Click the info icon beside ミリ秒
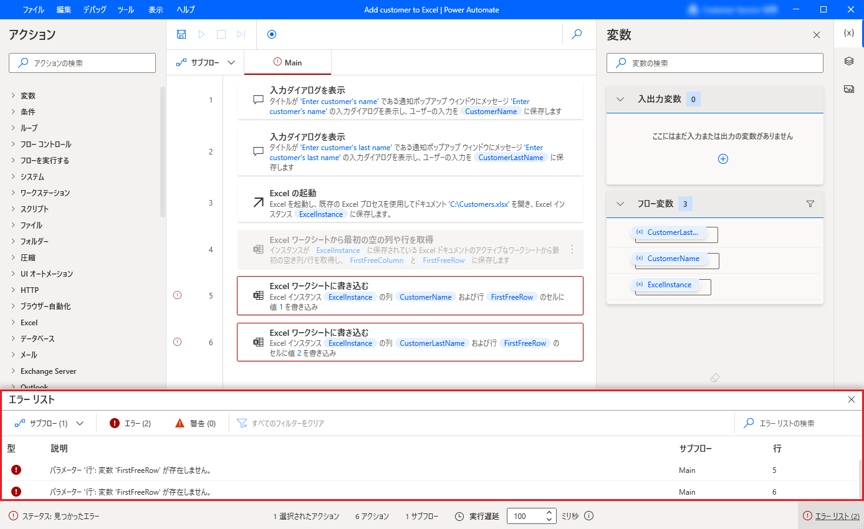The height and width of the screenshot is (529, 864). click(x=588, y=516)
